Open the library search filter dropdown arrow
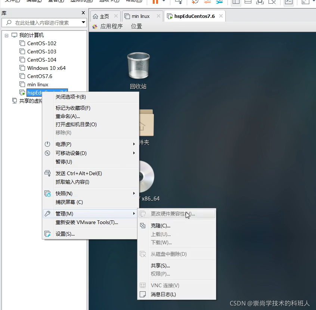Viewport: 316px width, 310px height. click(x=83, y=22)
